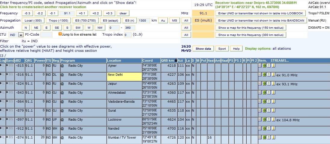Increase frequency with the +0.2 button
Viewport: 330px width, 144px height.
tap(95, 13)
